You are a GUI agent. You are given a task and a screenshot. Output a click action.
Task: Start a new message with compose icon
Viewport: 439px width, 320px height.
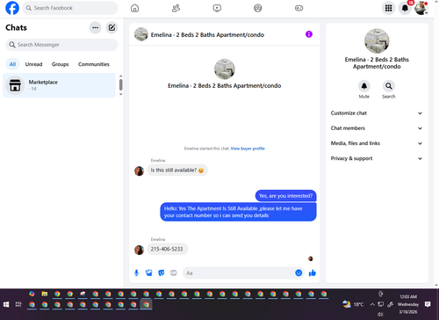click(x=112, y=27)
